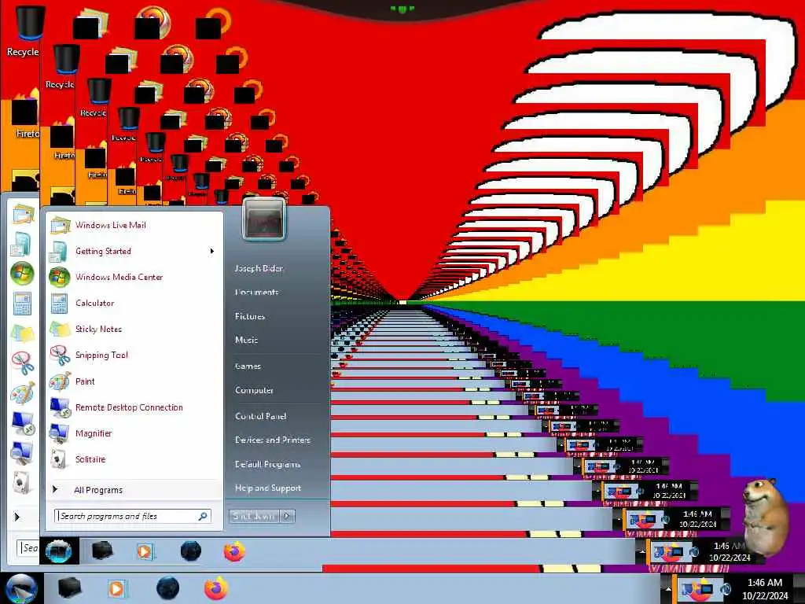Click the clock on the outermost taskbar
This screenshot has height=604, width=805.
(765, 589)
